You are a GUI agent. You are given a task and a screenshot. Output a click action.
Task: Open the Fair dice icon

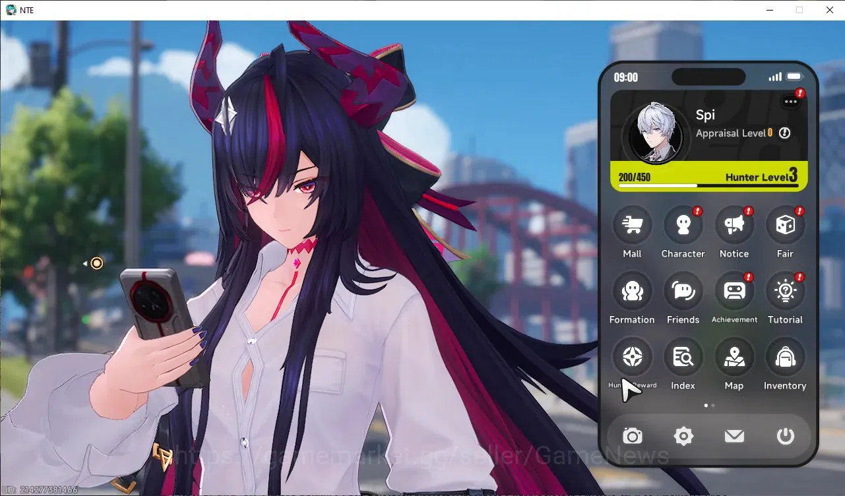[785, 225]
